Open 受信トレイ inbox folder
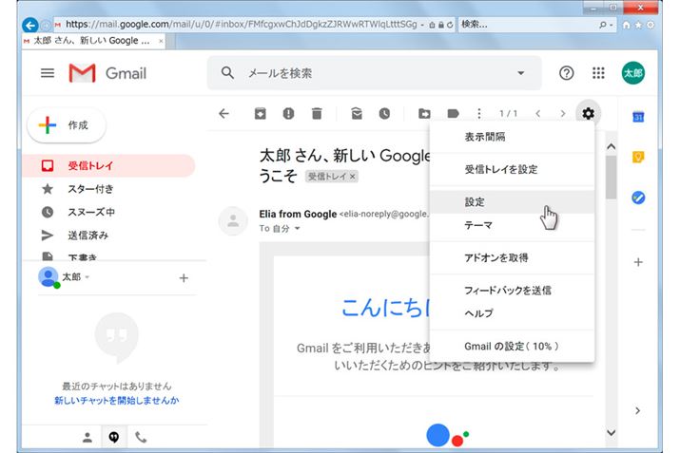This screenshot has width=680, height=453. click(108, 165)
